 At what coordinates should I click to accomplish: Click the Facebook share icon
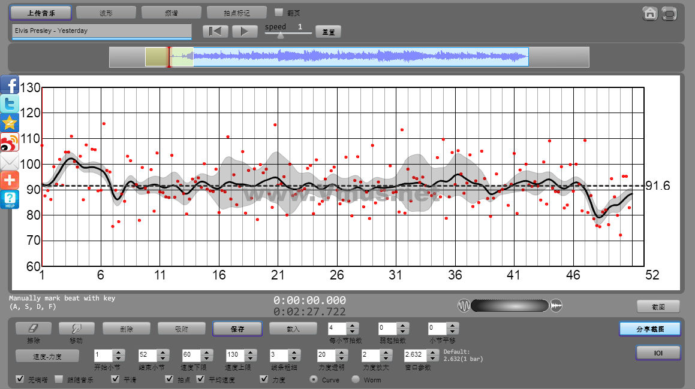click(x=10, y=85)
